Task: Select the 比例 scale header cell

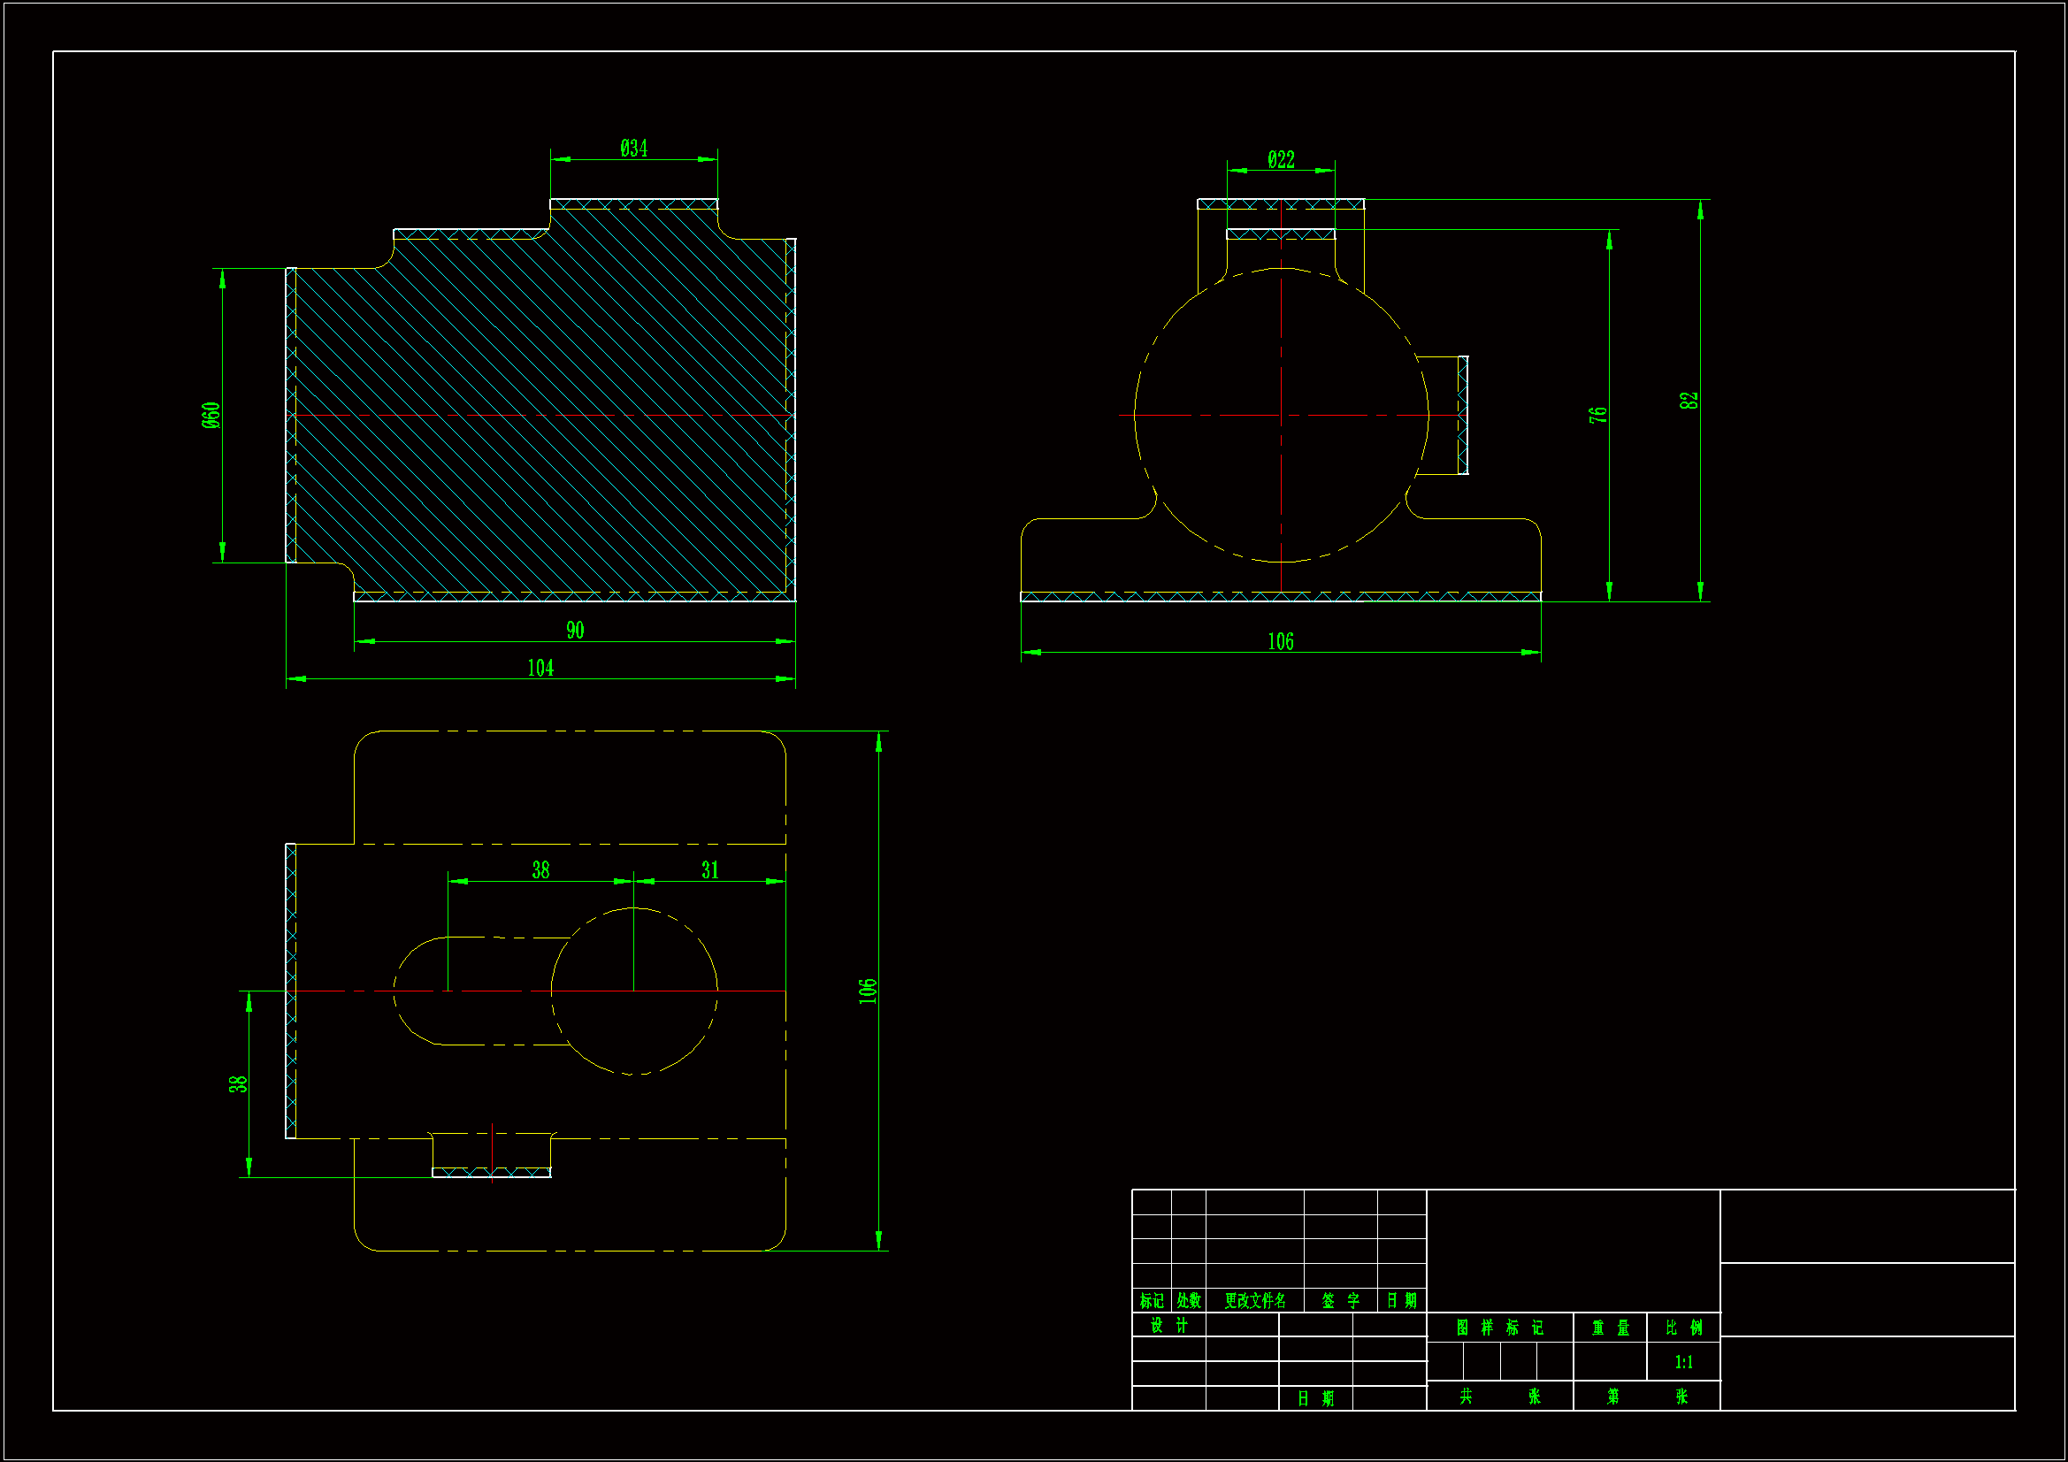Action: coord(1682,1328)
